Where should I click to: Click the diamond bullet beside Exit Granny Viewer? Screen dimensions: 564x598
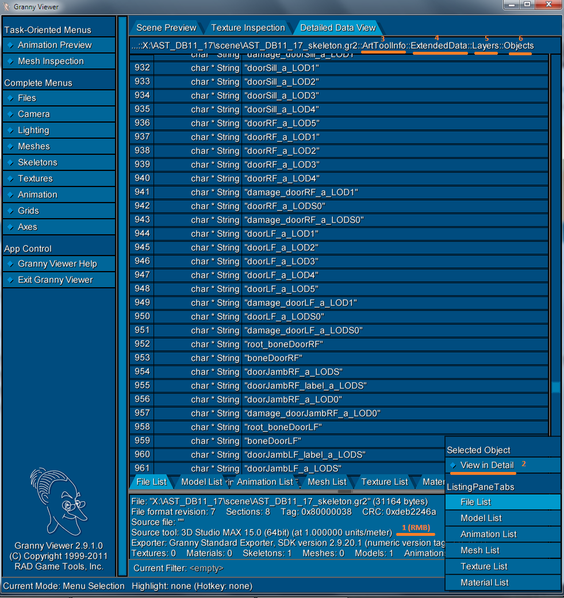[10, 280]
